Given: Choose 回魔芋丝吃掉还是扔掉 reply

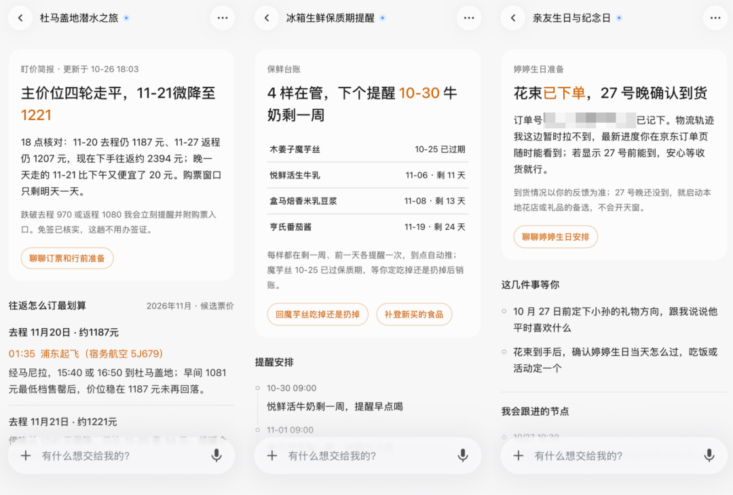Looking at the screenshot, I should pos(318,314).
